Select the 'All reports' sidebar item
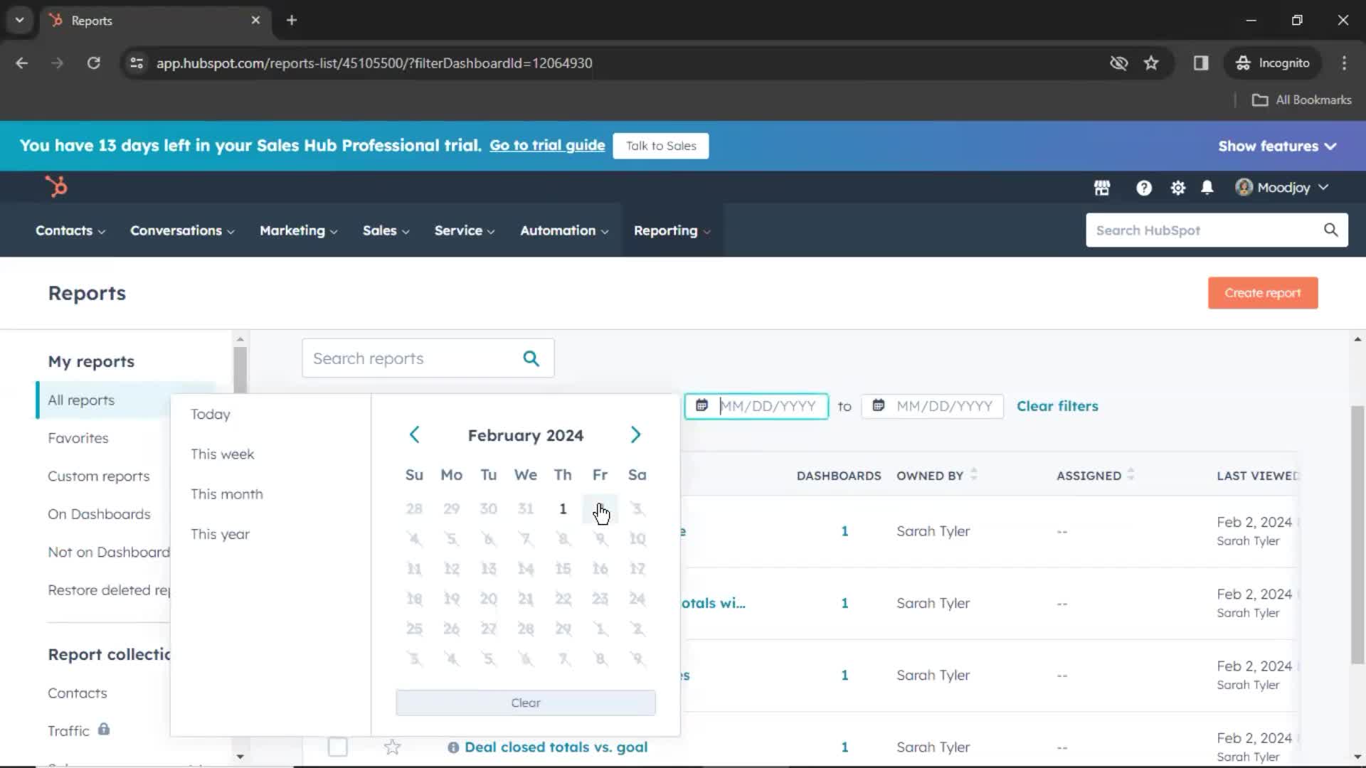The height and width of the screenshot is (768, 1366). point(82,400)
